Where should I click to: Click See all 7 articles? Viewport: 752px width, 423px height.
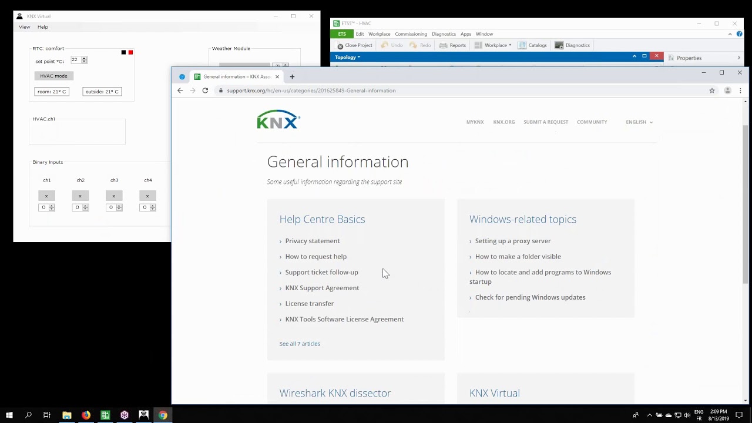300,344
